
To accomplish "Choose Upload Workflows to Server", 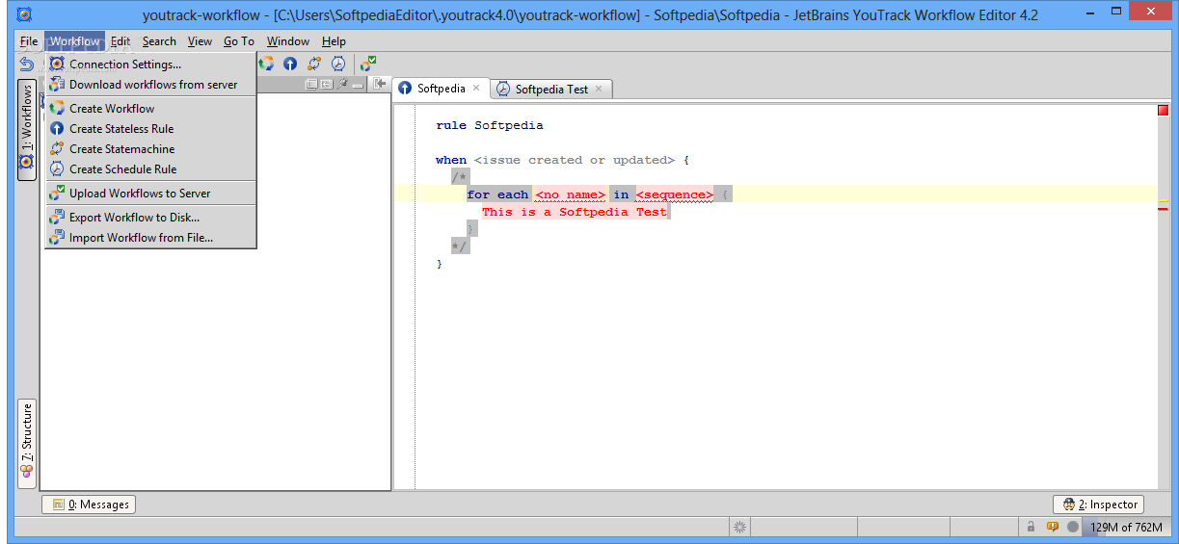I will click(151, 194).
